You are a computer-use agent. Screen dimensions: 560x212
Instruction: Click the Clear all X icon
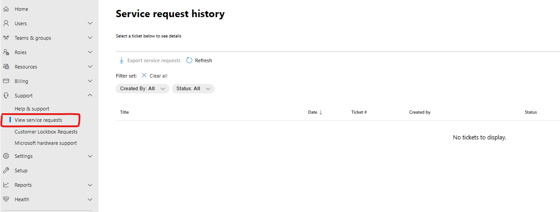tap(144, 75)
